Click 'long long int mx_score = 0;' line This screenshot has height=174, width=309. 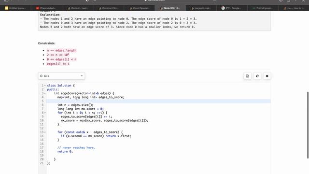point(81,109)
